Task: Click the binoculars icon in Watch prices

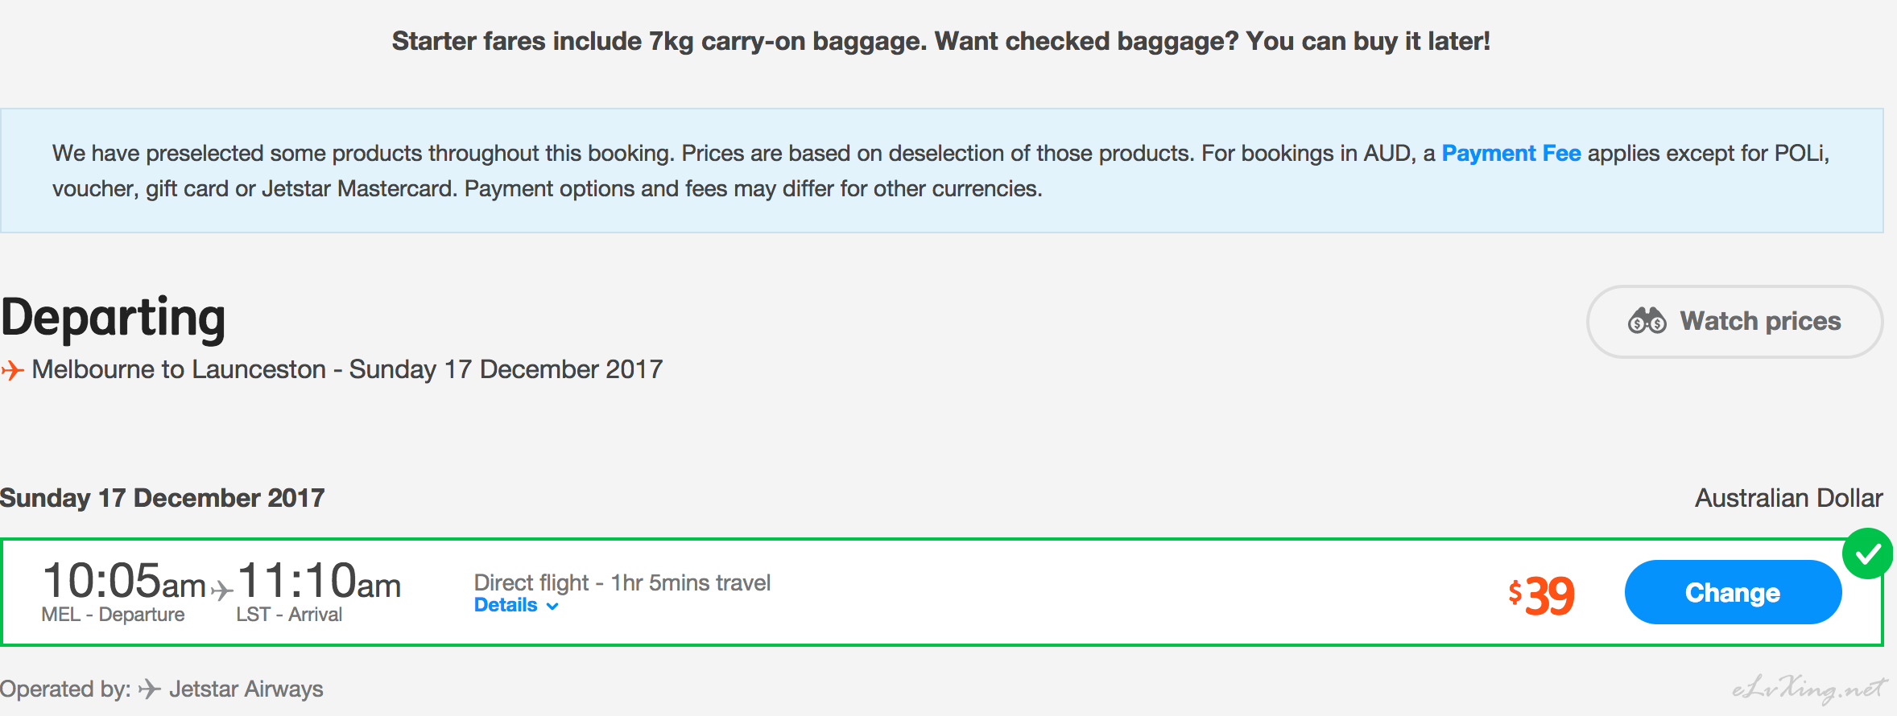Action: click(x=1647, y=320)
